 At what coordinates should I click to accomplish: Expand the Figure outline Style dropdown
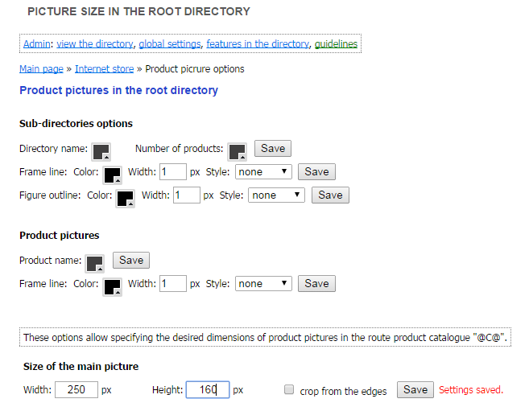click(277, 195)
